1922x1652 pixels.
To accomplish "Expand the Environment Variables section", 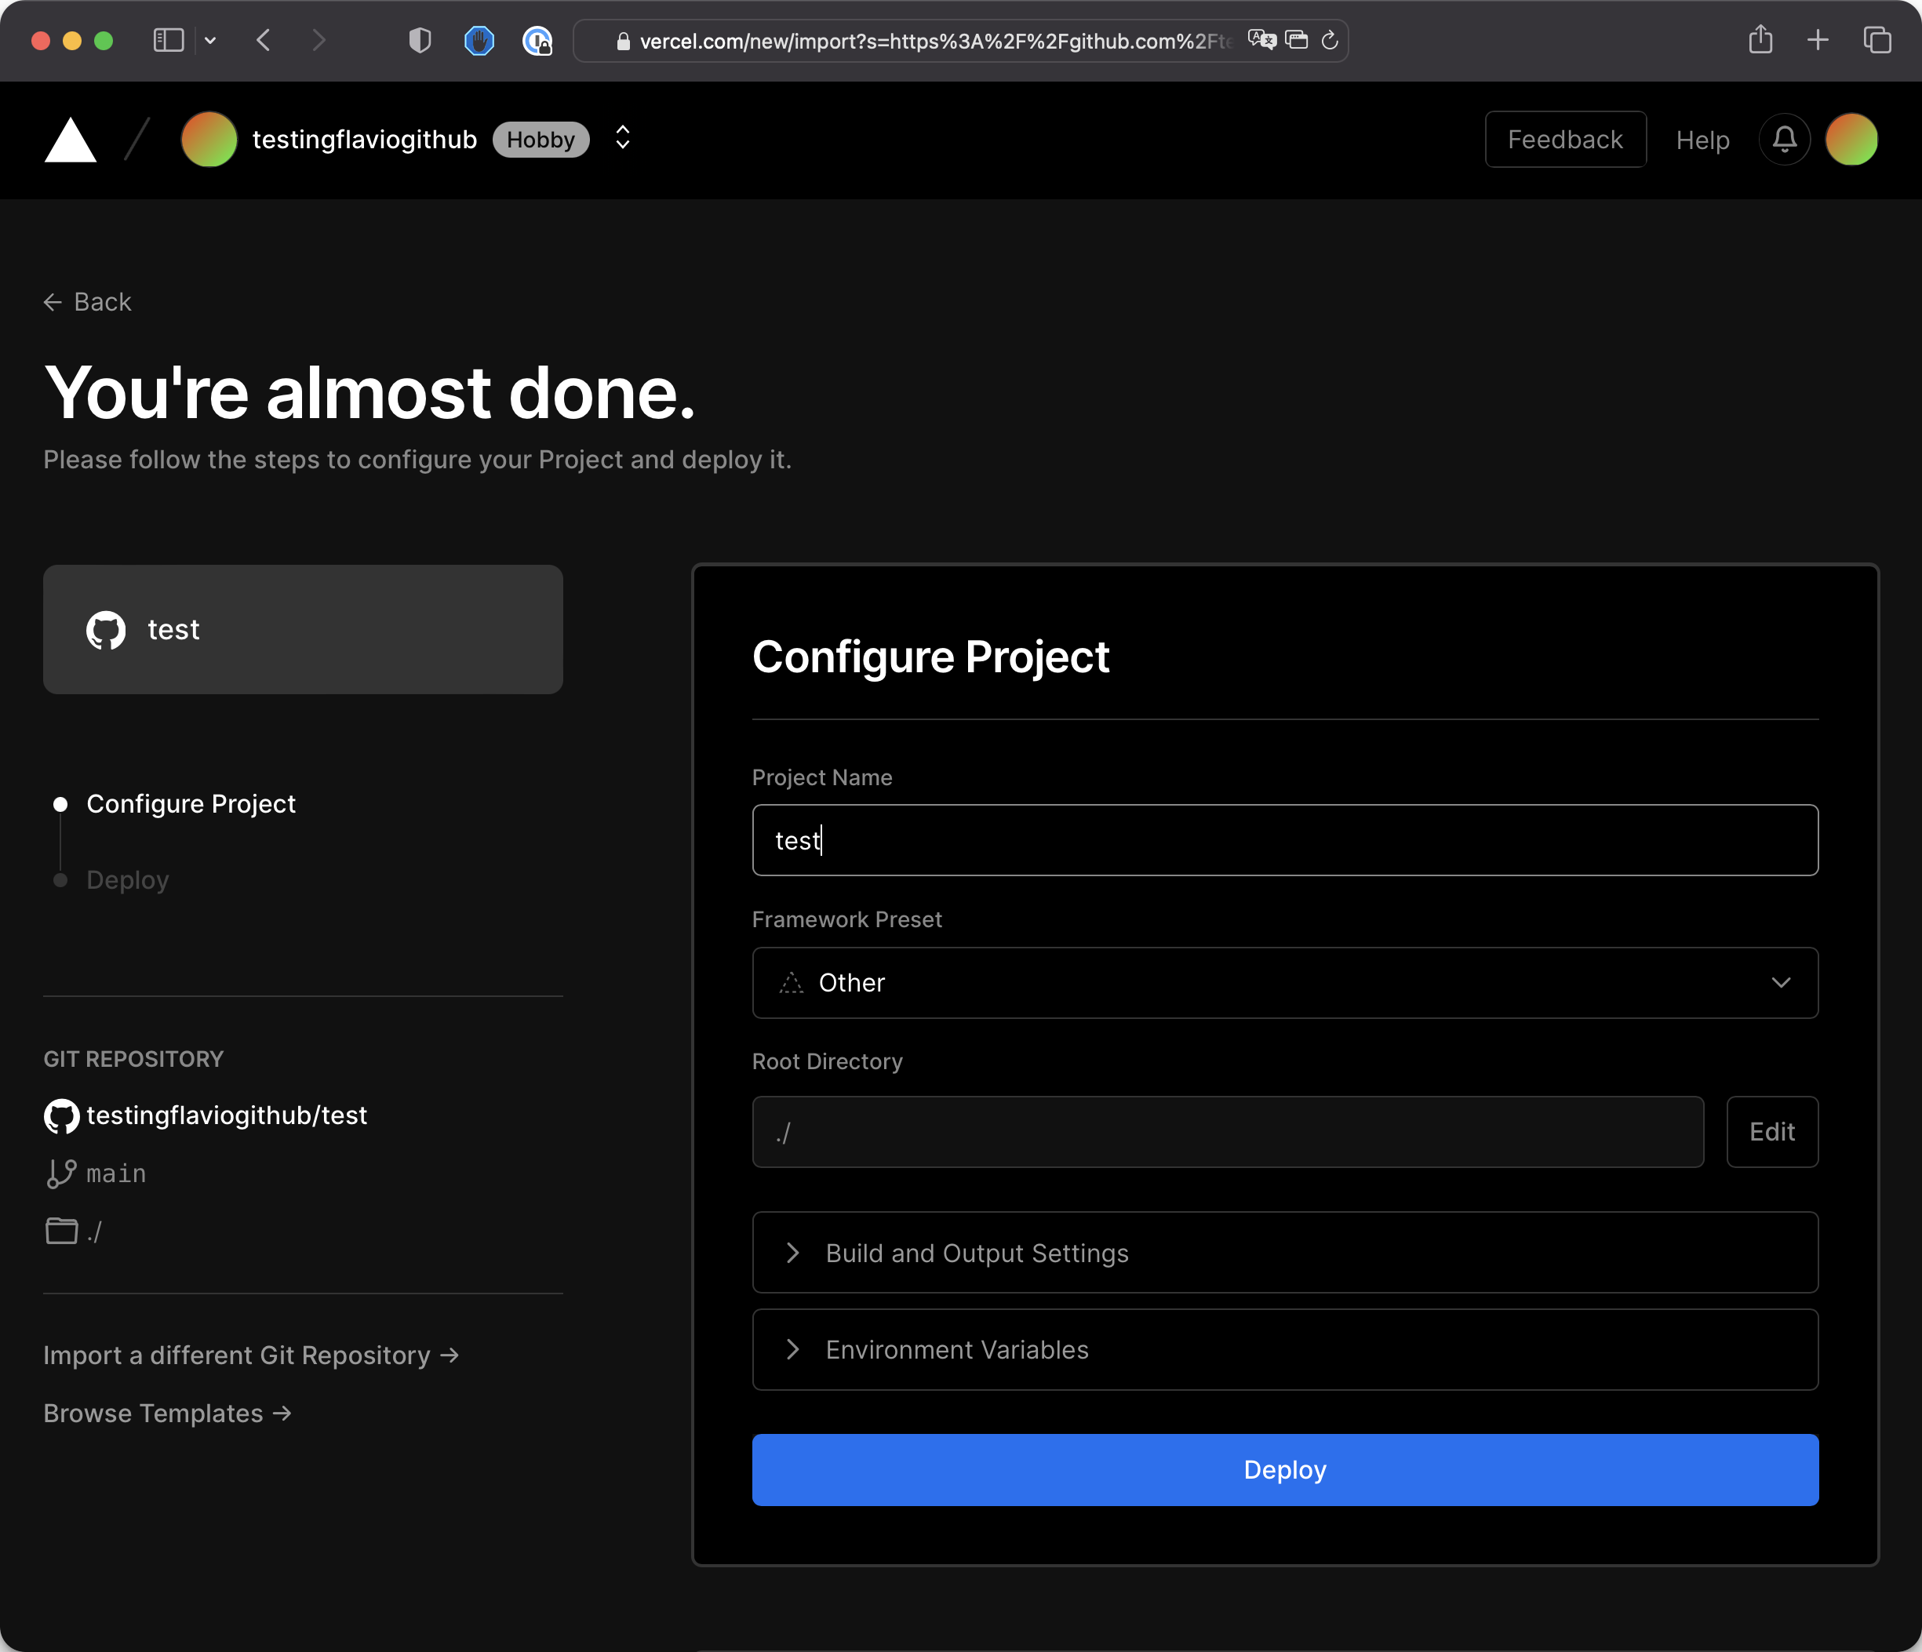I will click(x=1283, y=1348).
